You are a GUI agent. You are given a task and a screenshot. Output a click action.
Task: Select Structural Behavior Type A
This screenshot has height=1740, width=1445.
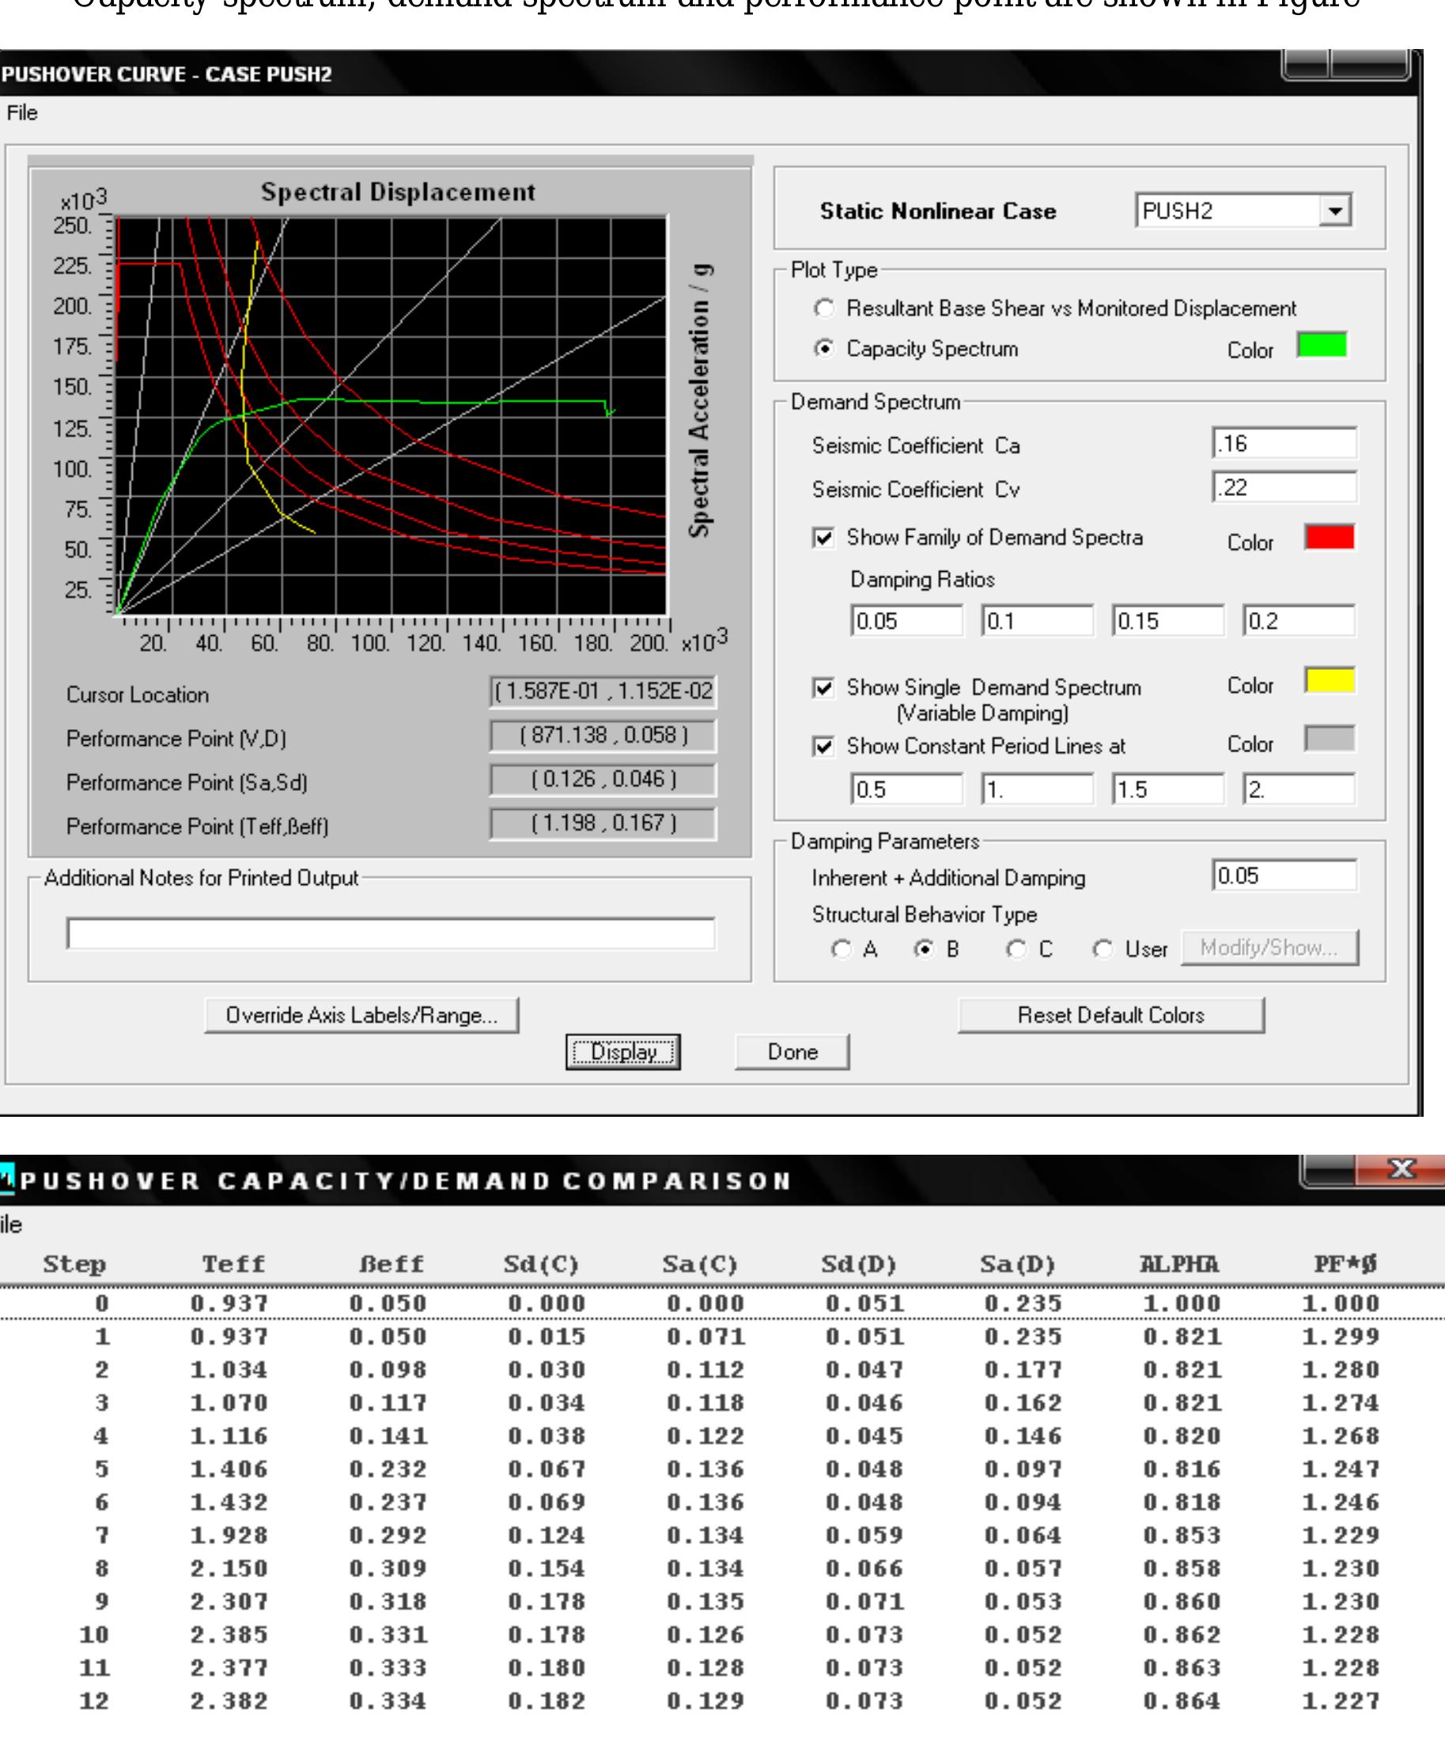[842, 949]
